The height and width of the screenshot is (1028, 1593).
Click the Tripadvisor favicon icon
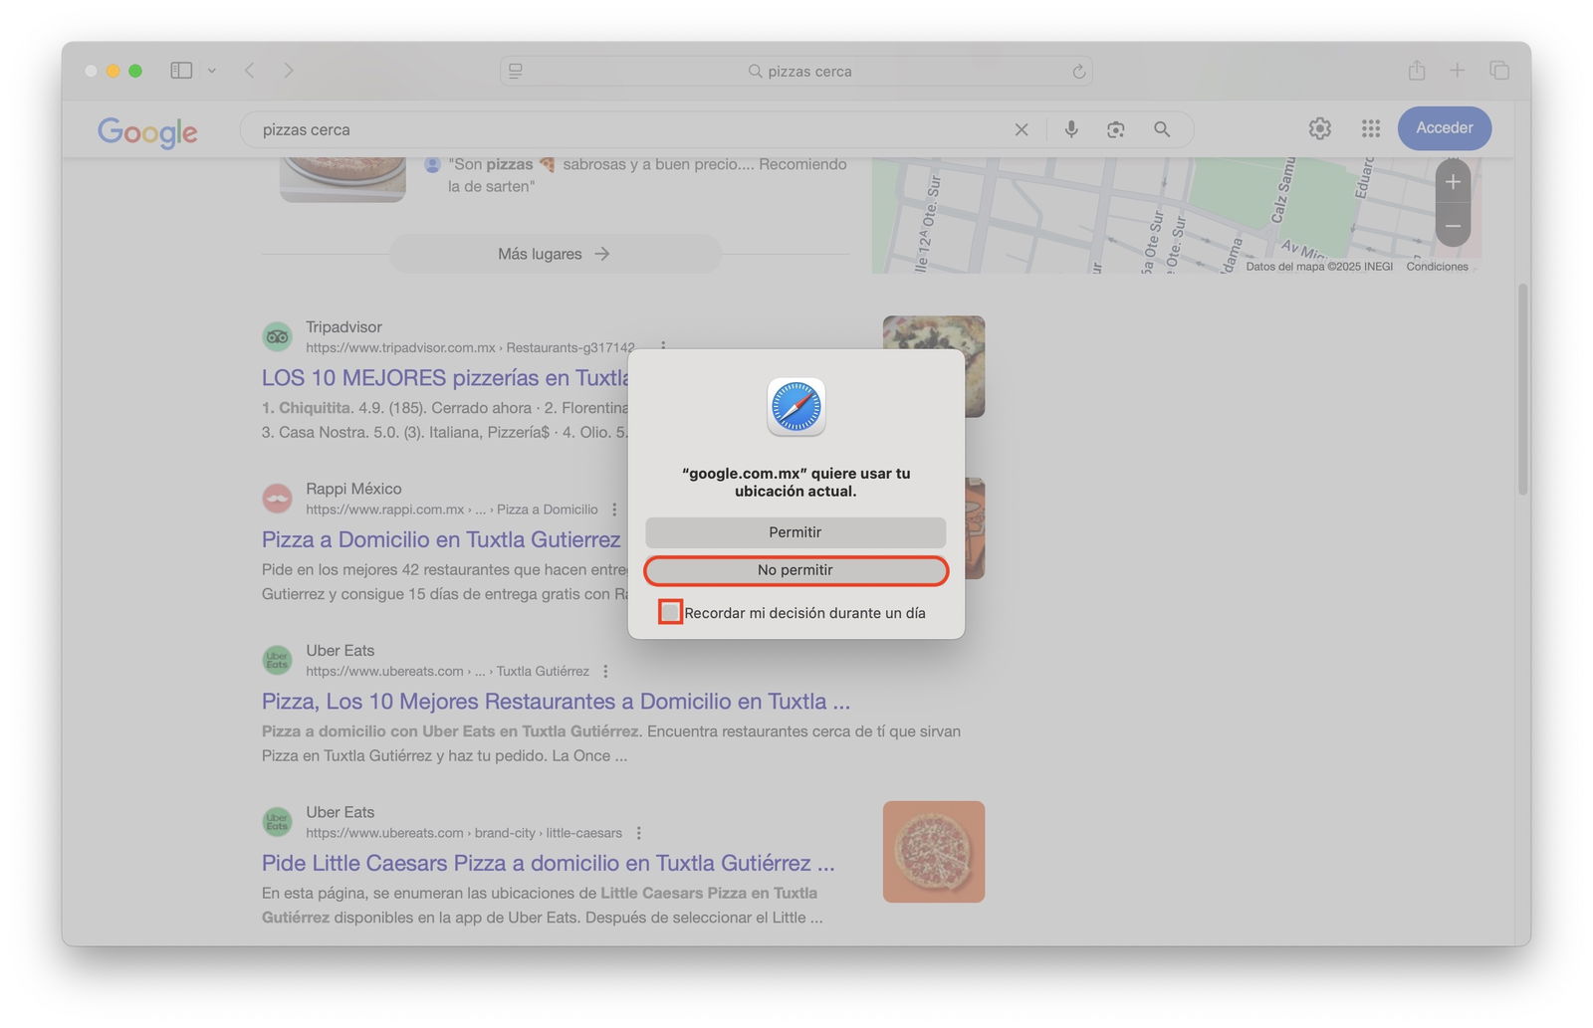(278, 336)
